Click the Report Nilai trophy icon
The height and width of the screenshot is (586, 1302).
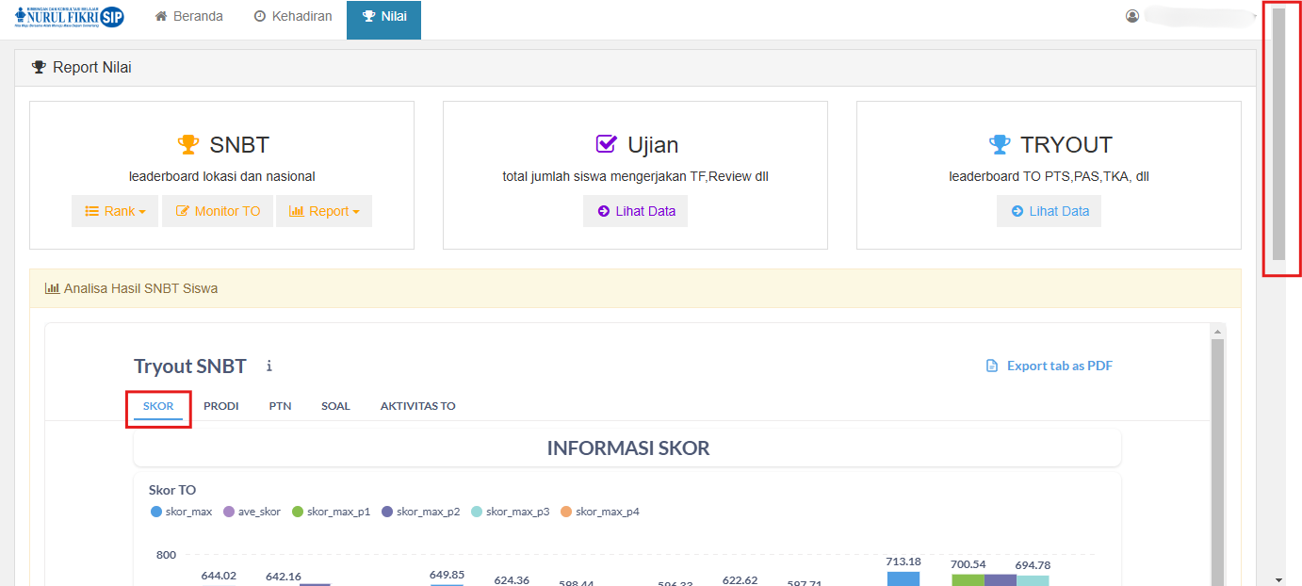coord(39,68)
